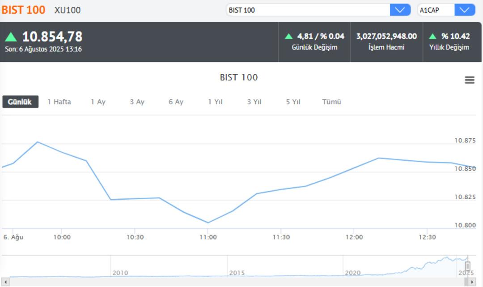This screenshot has height=287, width=483.
Task: Click the chart line's peak before 10:00
Action: tap(37, 142)
